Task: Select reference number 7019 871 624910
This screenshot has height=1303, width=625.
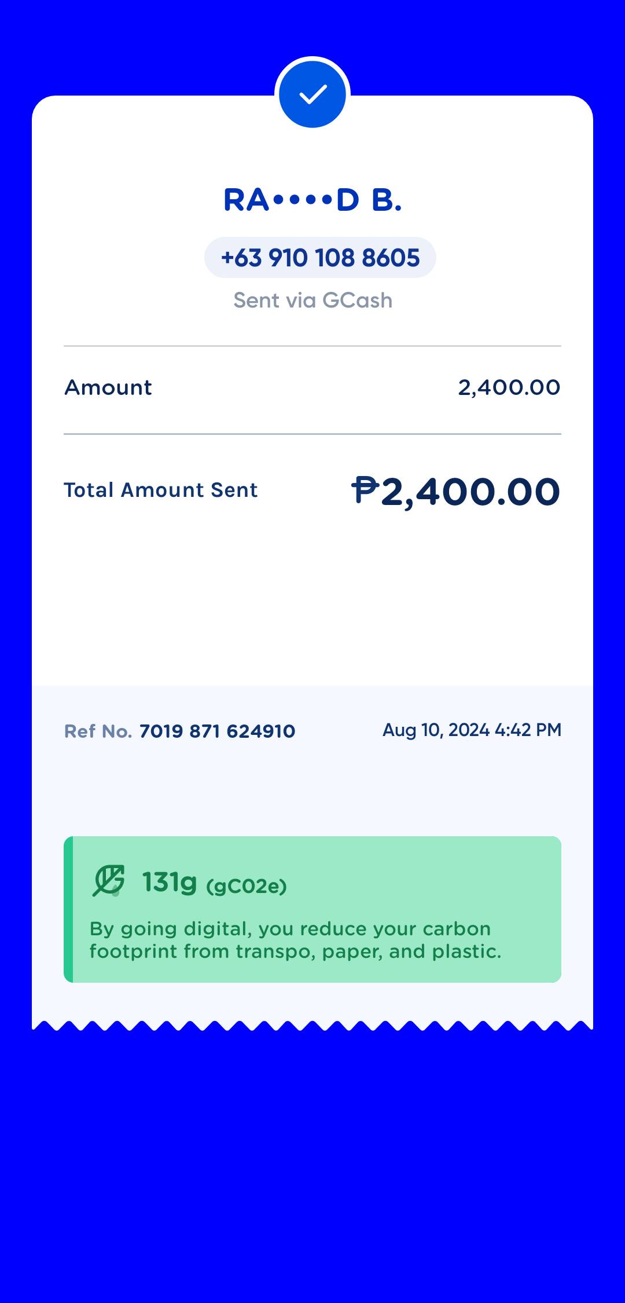Action: (x=218, y=731)
